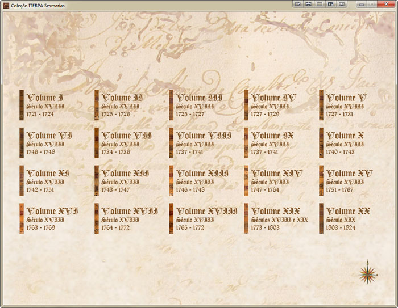
Task: Click the leftmost toolbar button in the title bar
Action: (x=297, y=4)
